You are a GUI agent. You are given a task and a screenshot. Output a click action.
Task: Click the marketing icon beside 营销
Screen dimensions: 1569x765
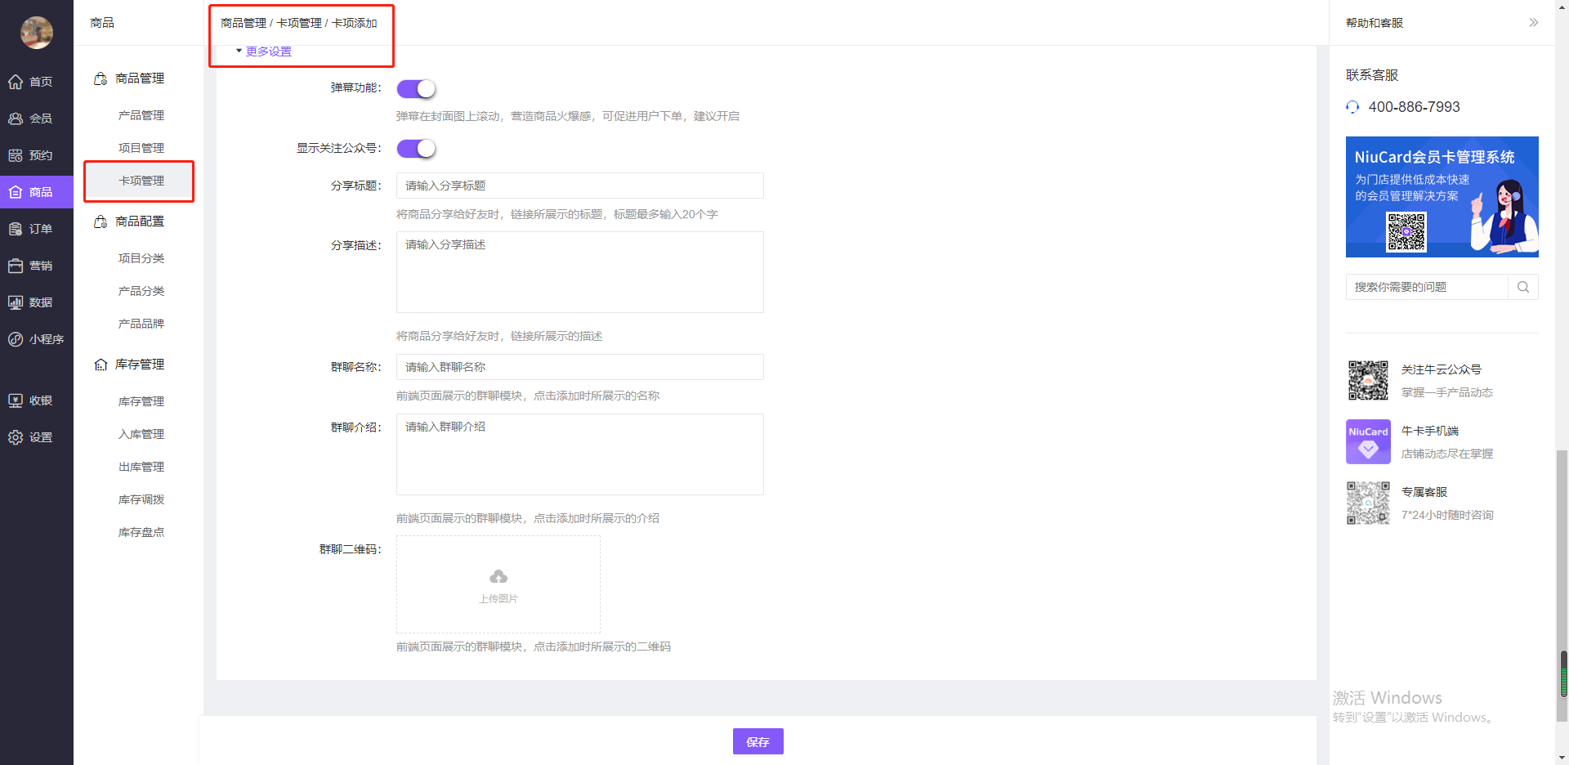(x=16, y=266)
